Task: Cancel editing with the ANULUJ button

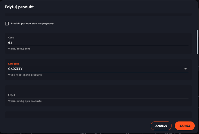Action: tap(161, 126)
